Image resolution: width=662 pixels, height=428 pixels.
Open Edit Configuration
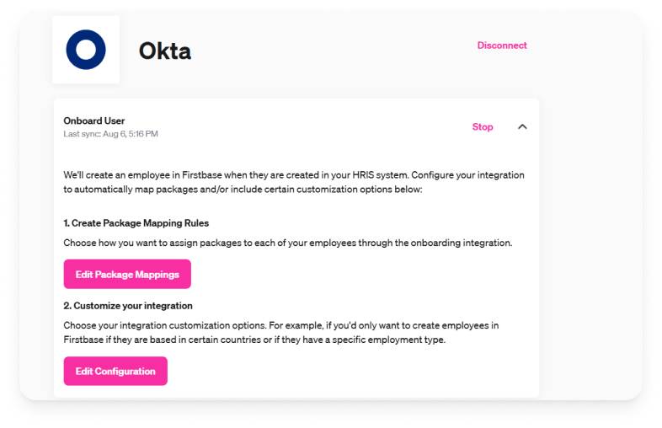point(115,372)
